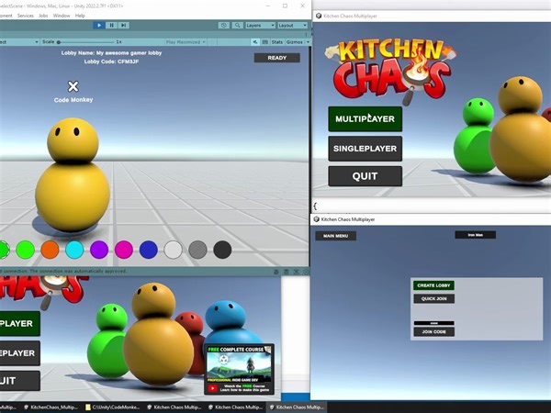The height and width of the screenshot is (413, 551).
Task: Open the Game view aspect ratio dropdown
Action: click(x=19, y=42)
